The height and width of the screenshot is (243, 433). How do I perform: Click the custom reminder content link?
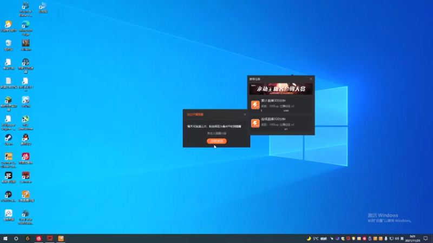tap(216, 133)
